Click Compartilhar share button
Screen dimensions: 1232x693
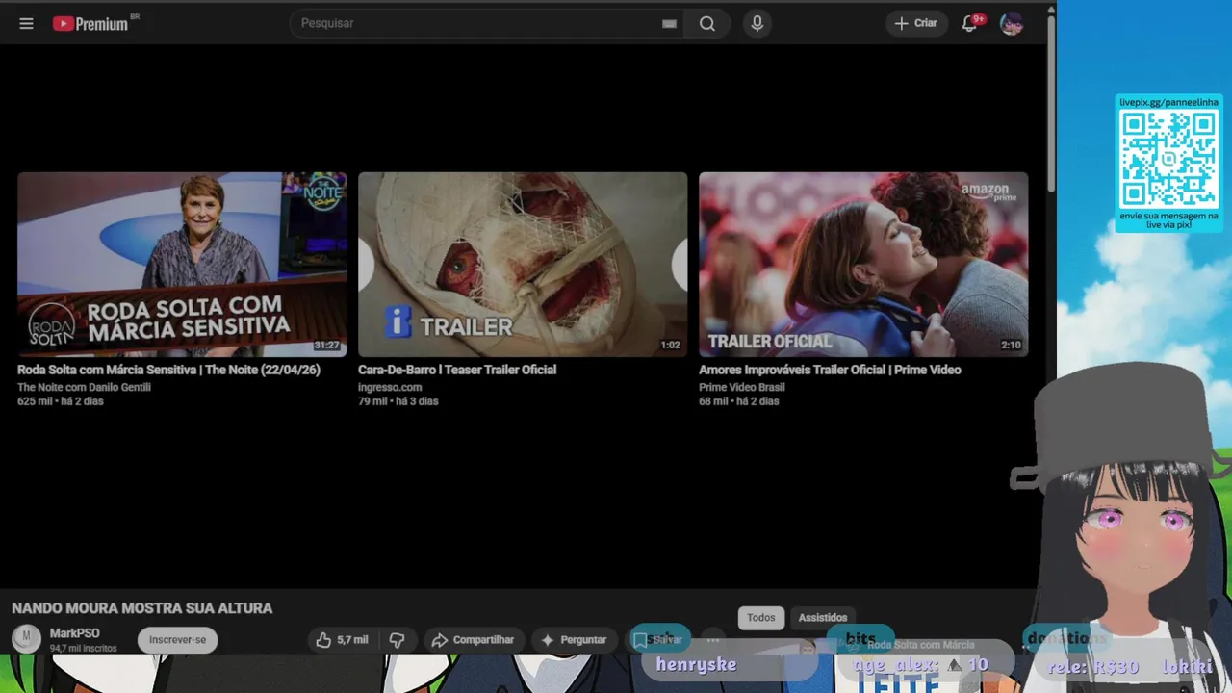click(x=473, y=640)
